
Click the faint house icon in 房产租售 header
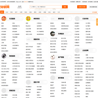tap(70, 57)
